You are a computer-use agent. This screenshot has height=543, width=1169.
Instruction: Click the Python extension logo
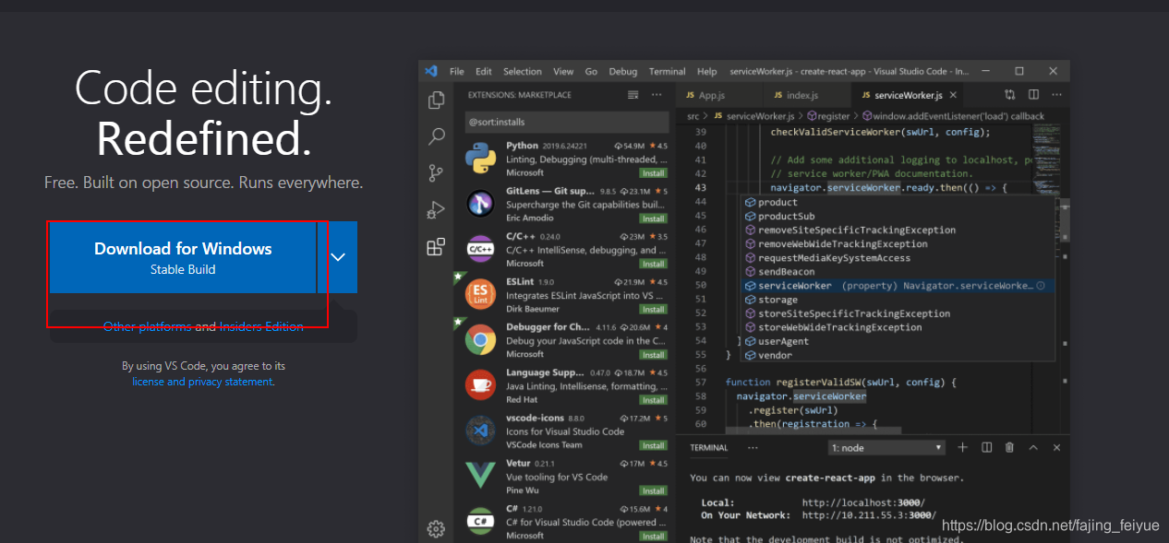click(x=480, y=159)
